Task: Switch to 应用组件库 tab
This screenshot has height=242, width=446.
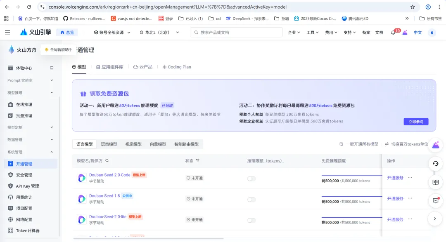Action: 109,67
